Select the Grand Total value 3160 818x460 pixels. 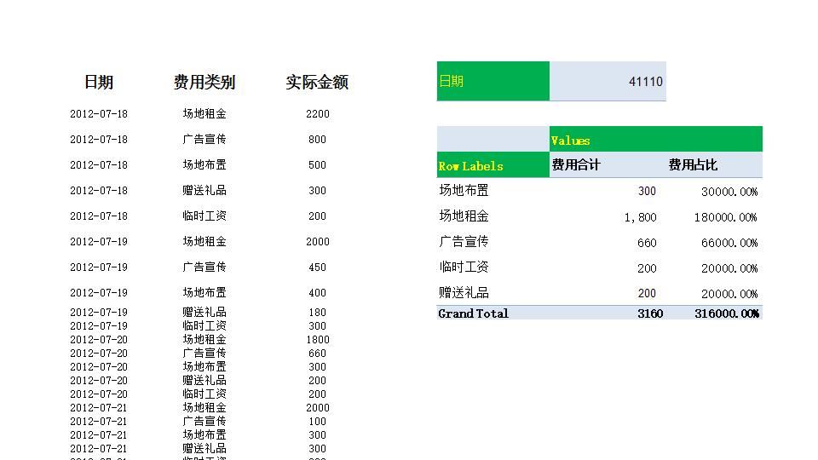click(650, 313)
